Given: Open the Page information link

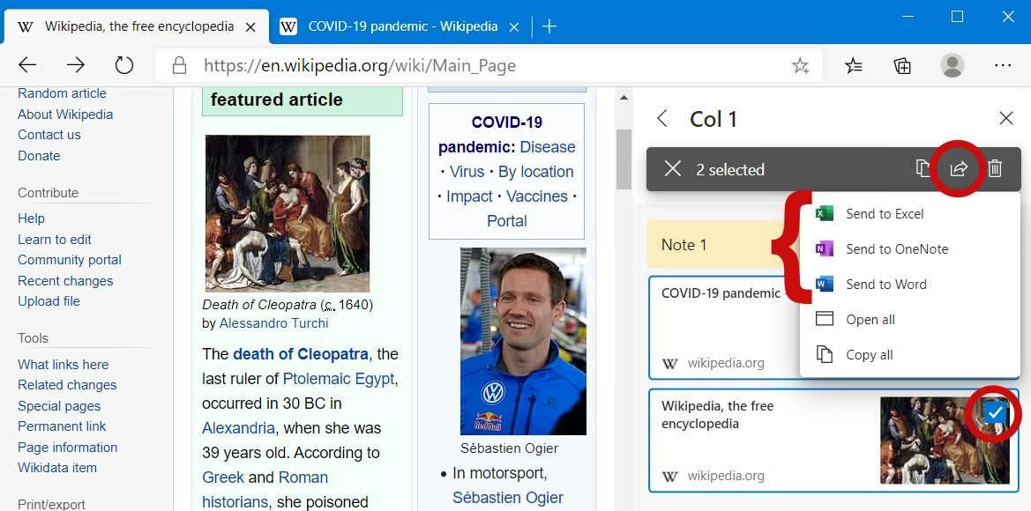Looking at the screenshot, I should coord(68,448).
